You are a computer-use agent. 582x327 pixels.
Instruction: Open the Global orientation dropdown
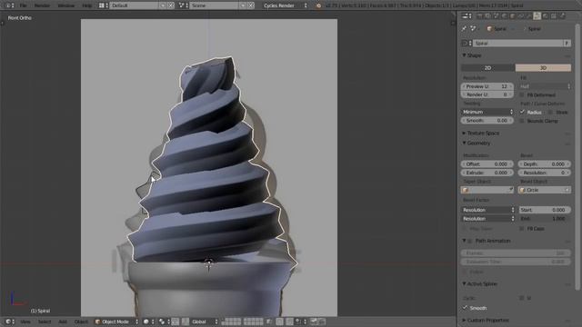pos(204,322)
